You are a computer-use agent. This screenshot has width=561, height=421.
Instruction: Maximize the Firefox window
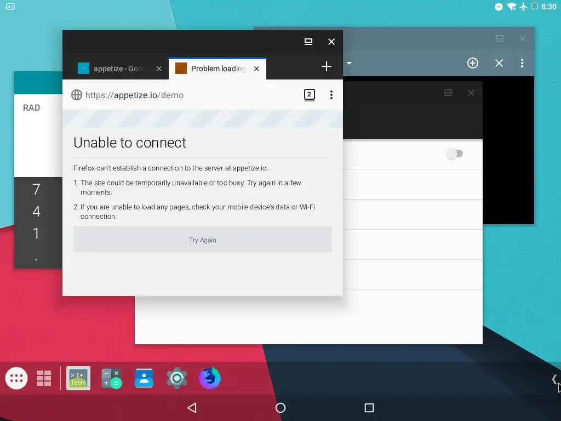click(x=308, y=42)
